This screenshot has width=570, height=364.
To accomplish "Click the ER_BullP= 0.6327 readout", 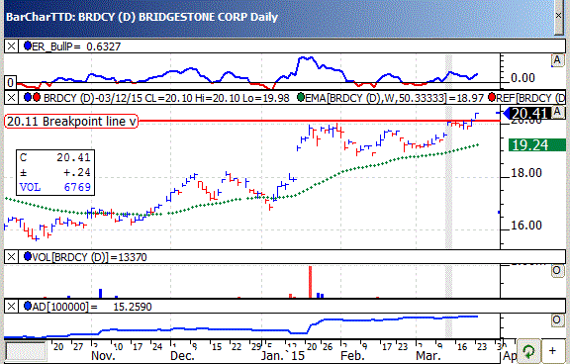I will pos(76,46).
